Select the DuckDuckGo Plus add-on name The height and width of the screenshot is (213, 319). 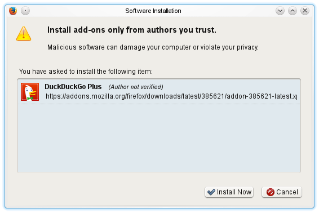tap(73, 87)
